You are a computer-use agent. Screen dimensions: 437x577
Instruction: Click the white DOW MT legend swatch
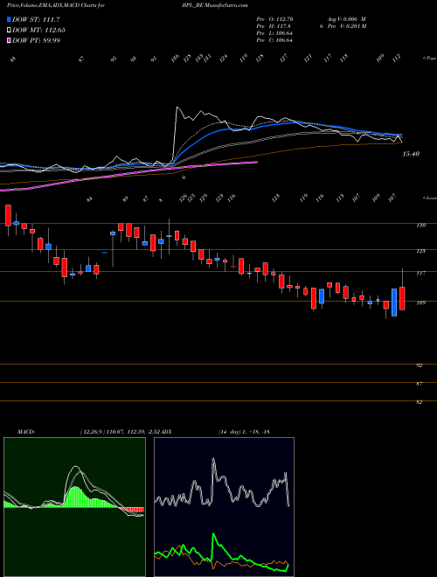pos(10,30)
